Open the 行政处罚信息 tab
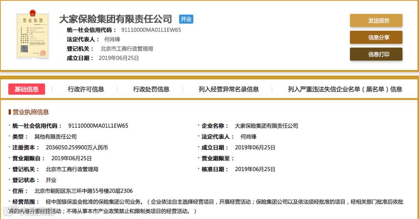The height and width of the screenshot is (219, 419). click(151, 89)
